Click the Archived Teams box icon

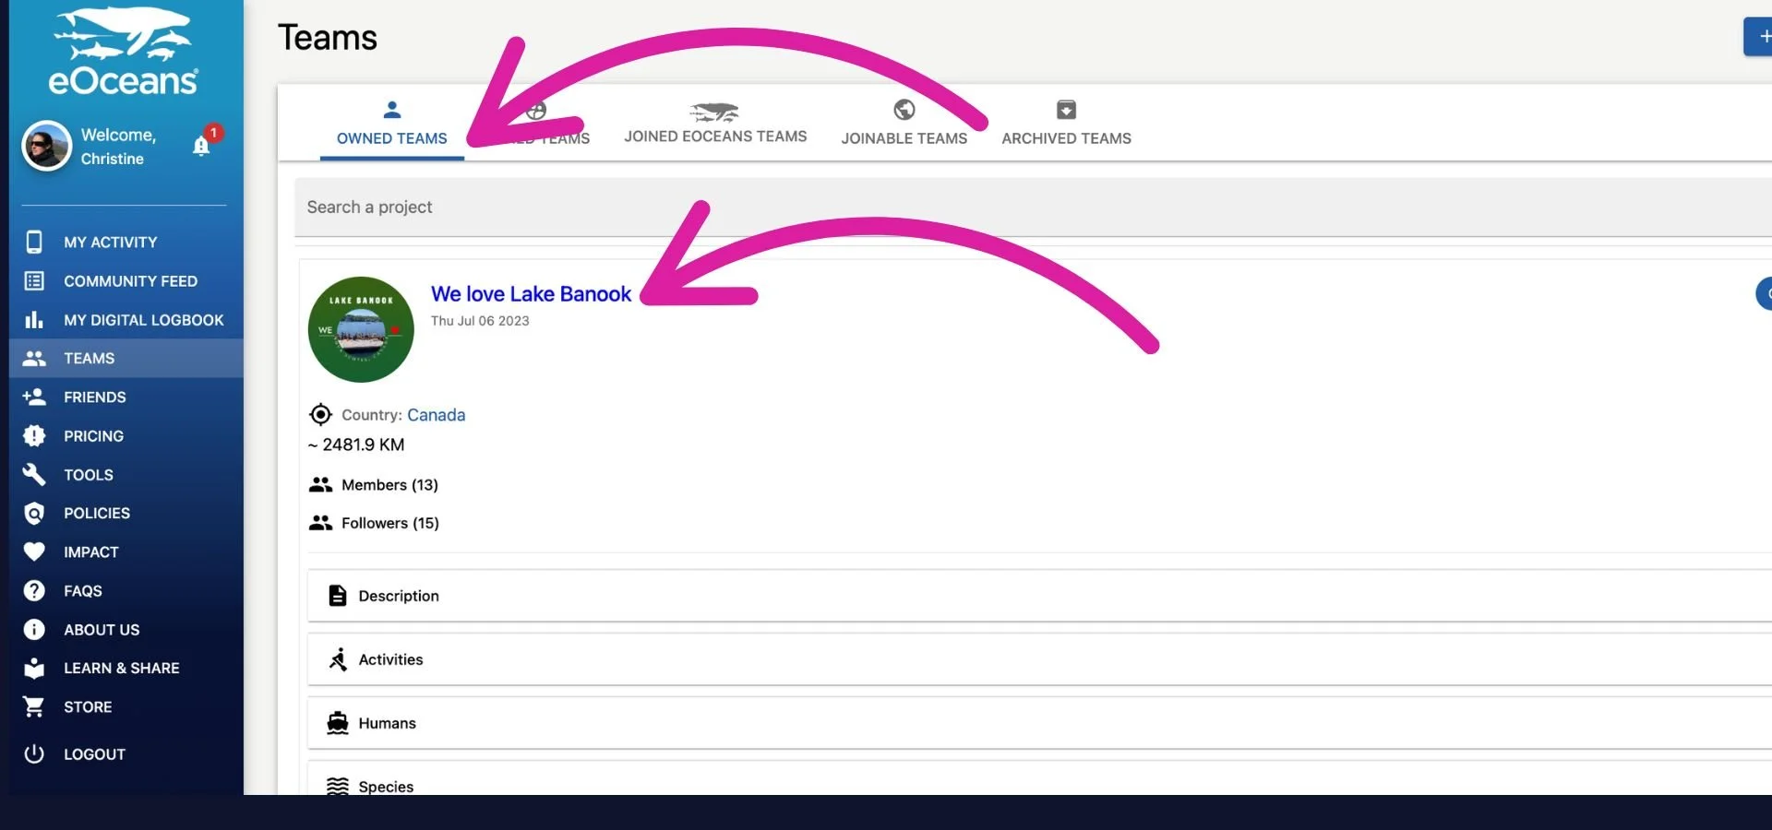click(x=1066, y=110)
